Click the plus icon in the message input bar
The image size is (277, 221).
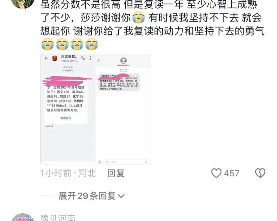(100, 162)
